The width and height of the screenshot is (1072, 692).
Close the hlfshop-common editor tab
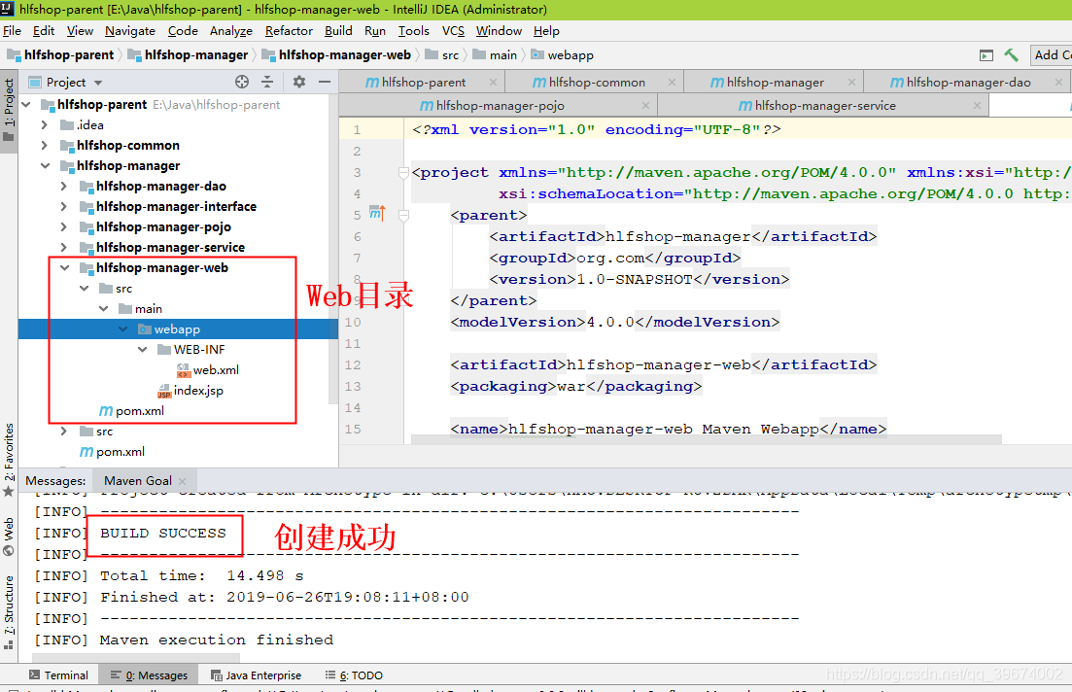(x=672, y=82)
